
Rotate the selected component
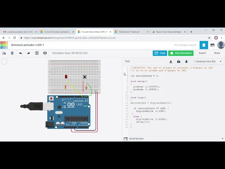pyautogui.click(x=4, y=53)
